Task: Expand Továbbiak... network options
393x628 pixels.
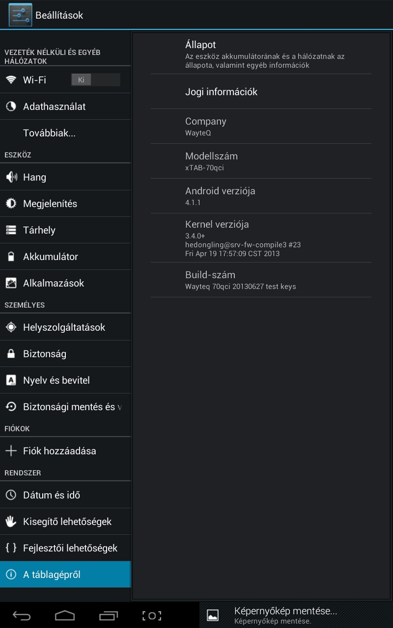Action: tap(49, 133)
